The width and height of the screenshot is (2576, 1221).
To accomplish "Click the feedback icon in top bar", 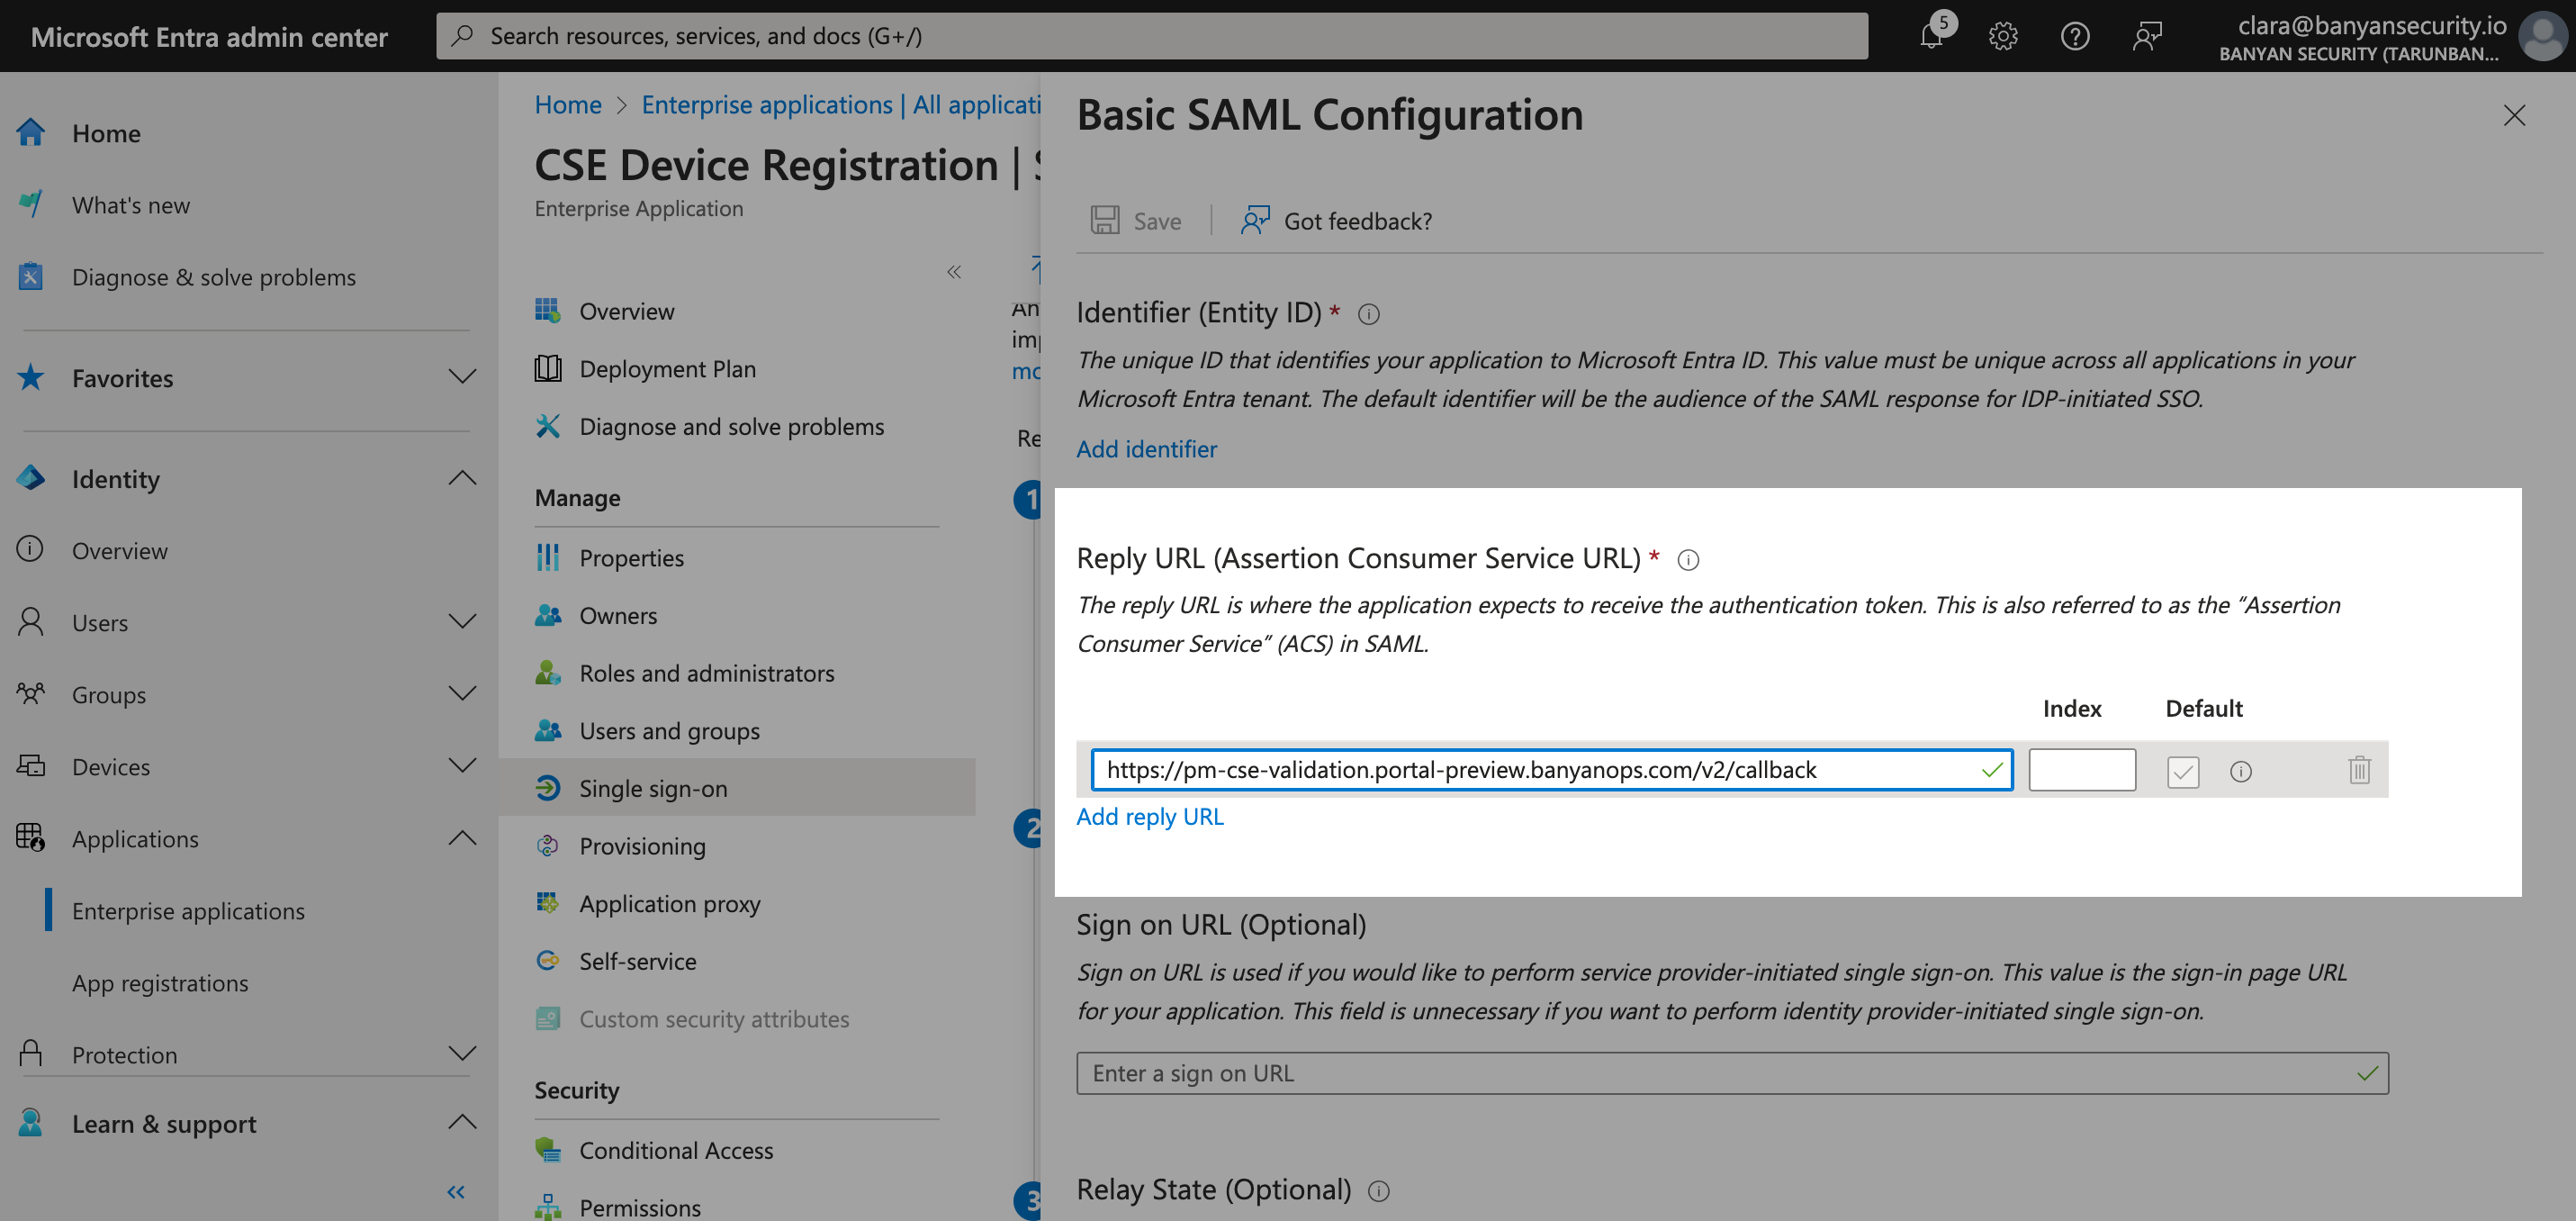I will coord(2146,37).
